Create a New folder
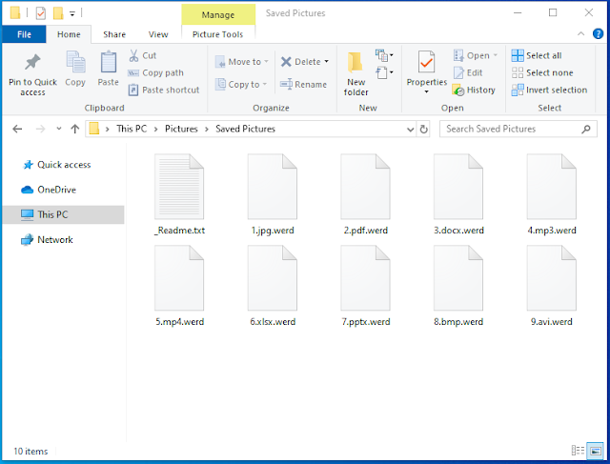Image resolution: width=610 pixels, height=464 pixels. tap(356, 73)
